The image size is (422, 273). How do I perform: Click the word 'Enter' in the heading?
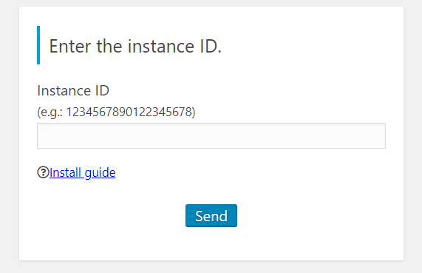click(70, 46)
